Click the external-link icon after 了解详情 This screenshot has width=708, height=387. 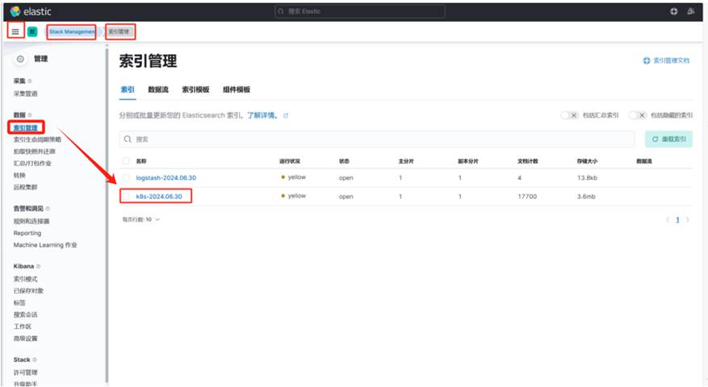pyautogui.click(x=285, y=115)
